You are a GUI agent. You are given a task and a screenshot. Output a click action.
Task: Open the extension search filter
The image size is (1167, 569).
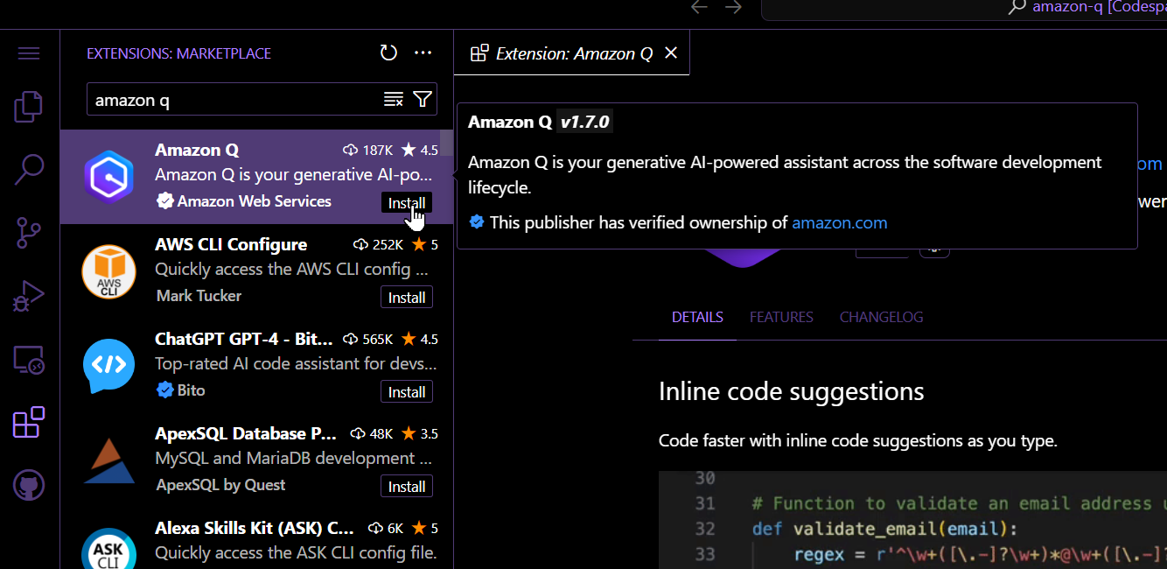pos(423,99)
